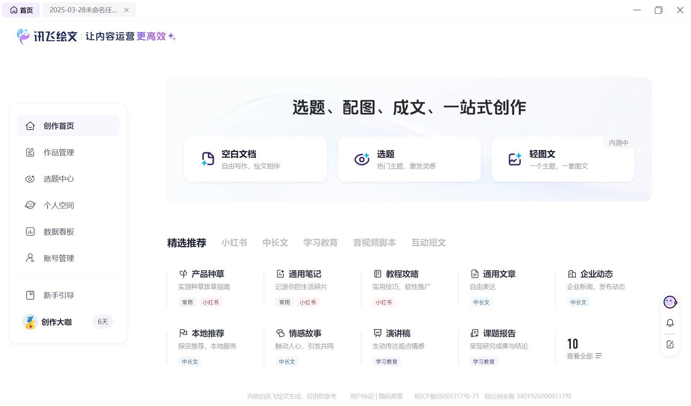This screenshot has height=406, width=691.
Task: Click the 通用笔记 template title
Action: click(x=305, y=274)
